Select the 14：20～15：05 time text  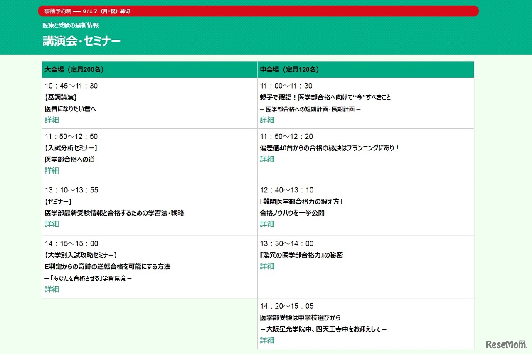287,307
